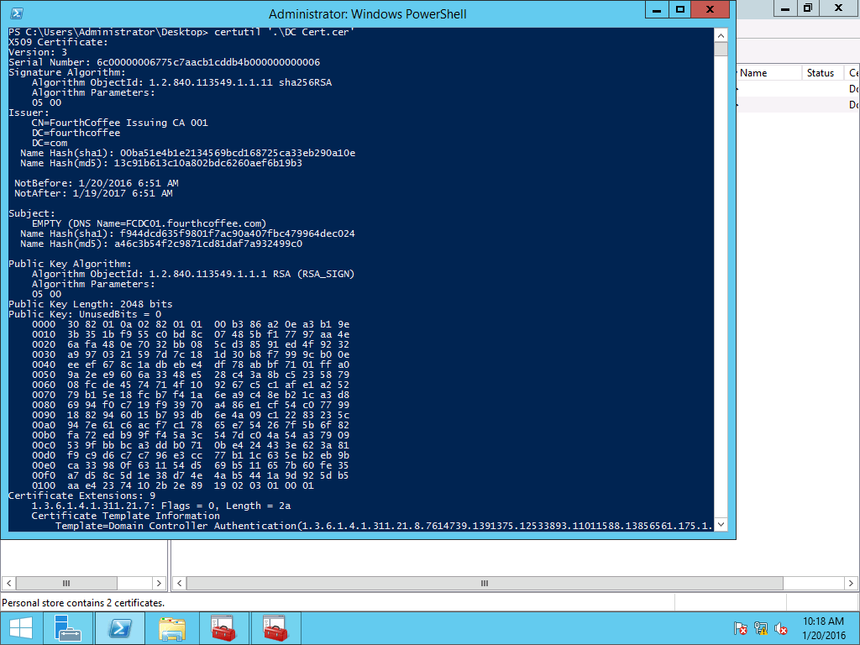
Task: Switch to the second MMC toolbox window
Action: click(275, 627)
